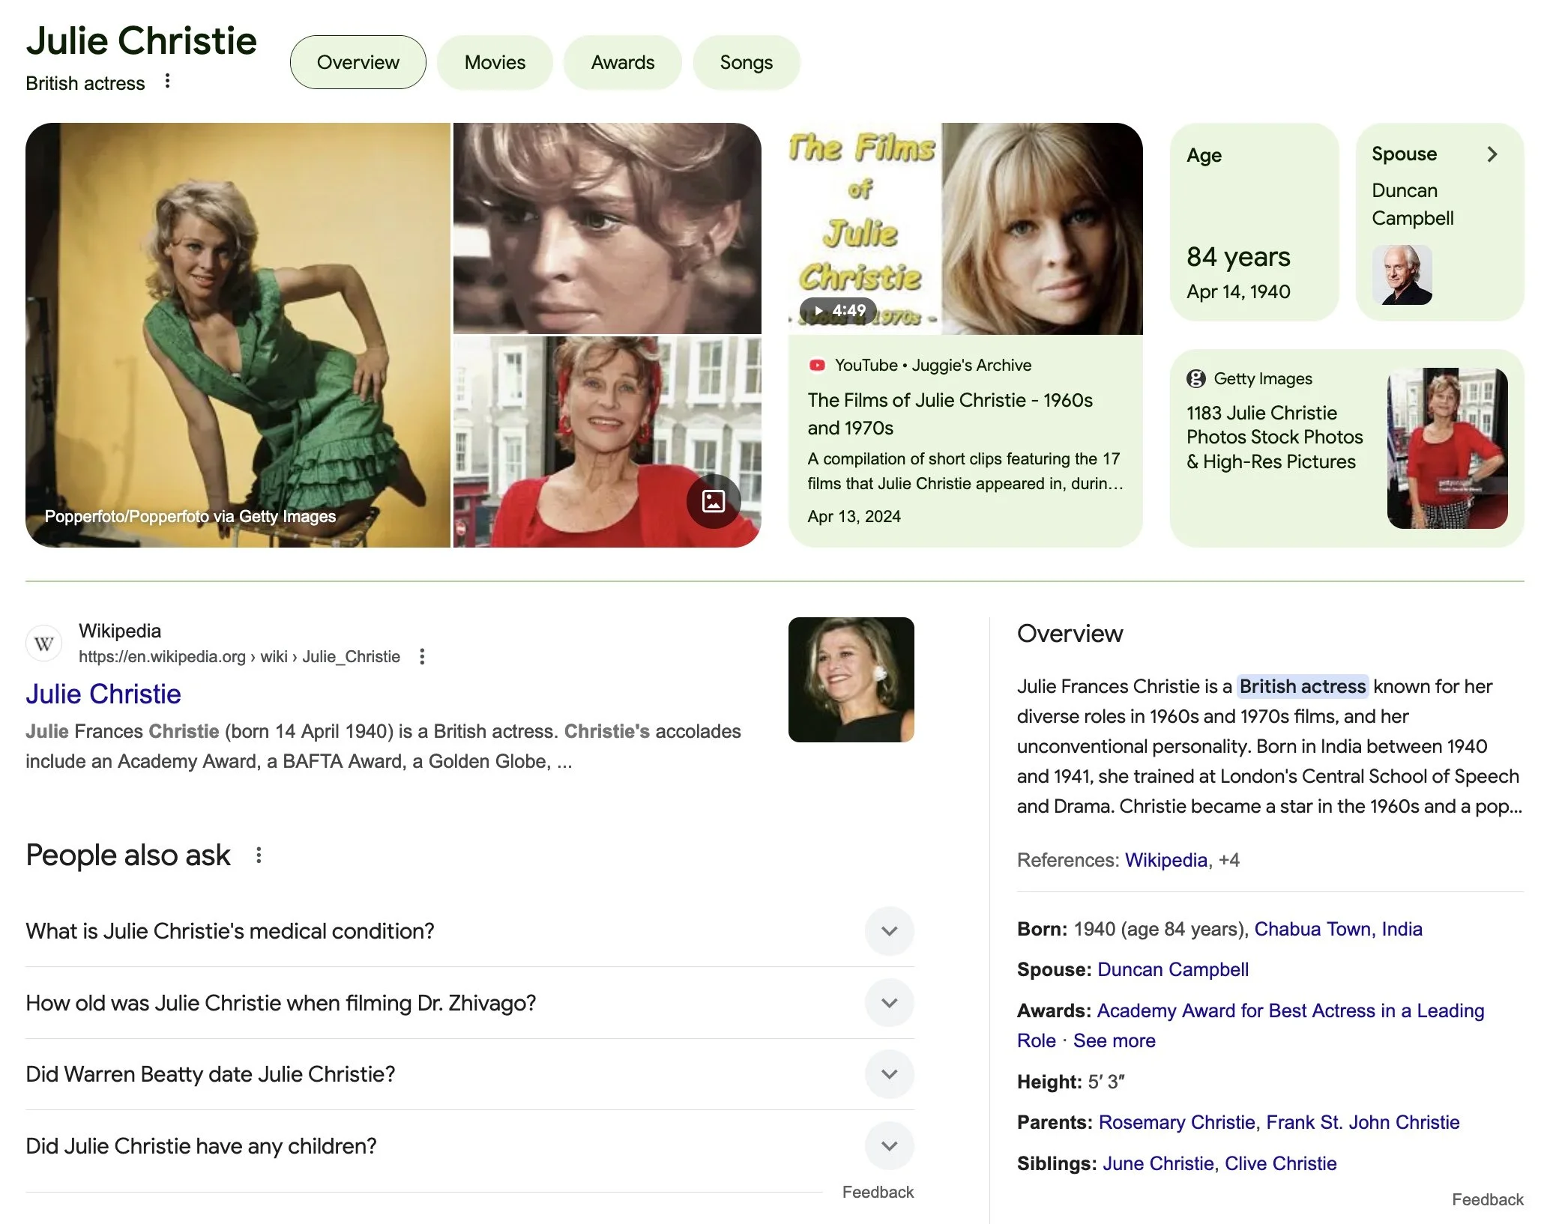Open the Duncan Campbell portrait thumbnail

1402,275
